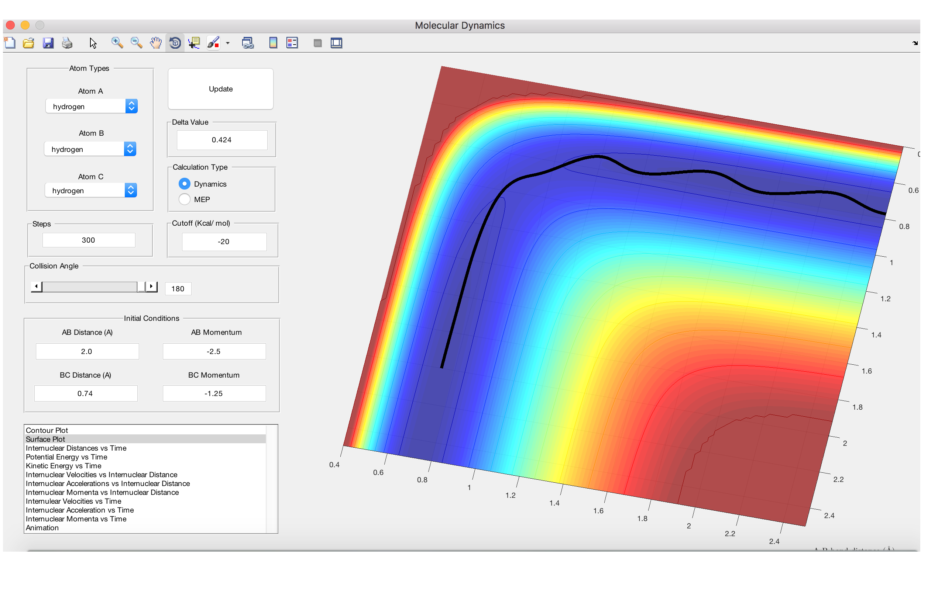The height and width of the screenshot is (590, 945).
Task: Select Contour Plot in the list
Action: click(x=47, y=430)
